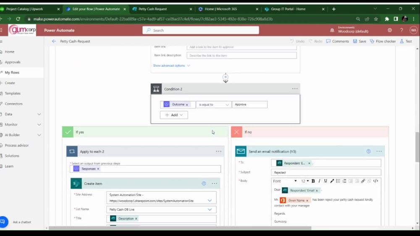The image size is (420, 236).
Task: Expand Show advanced options
Action: (171, 65)
